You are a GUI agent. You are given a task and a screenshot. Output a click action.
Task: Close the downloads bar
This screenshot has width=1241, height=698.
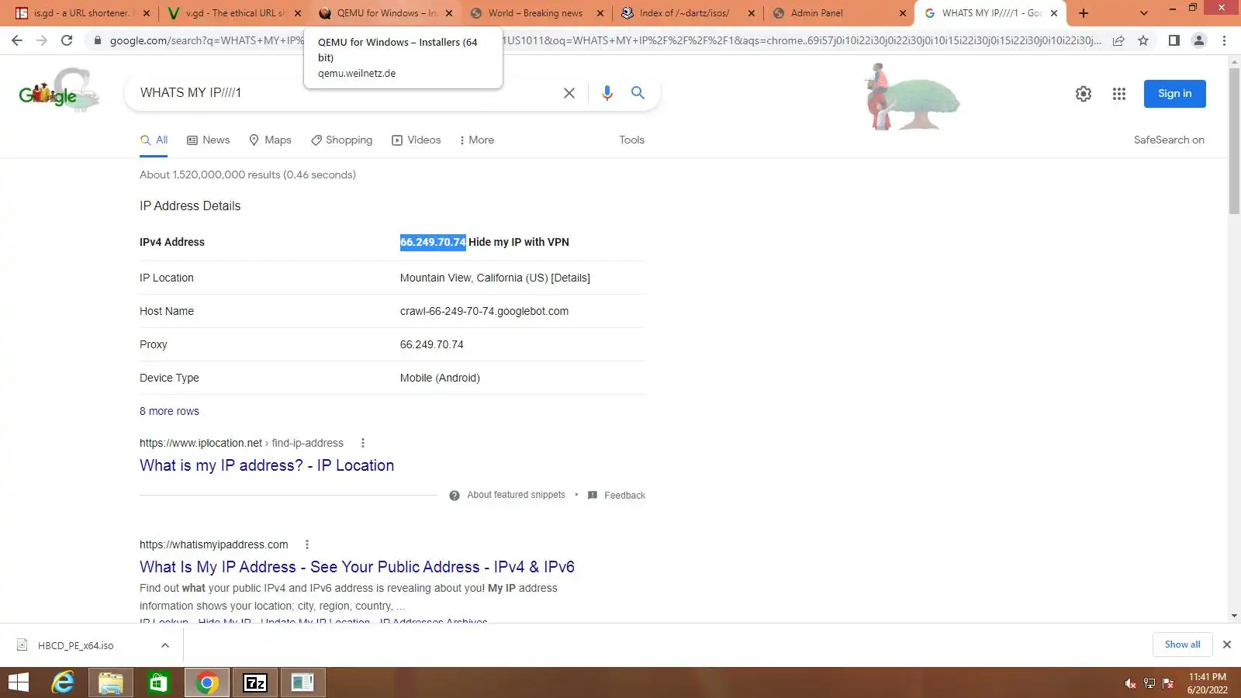(1226, 644)
